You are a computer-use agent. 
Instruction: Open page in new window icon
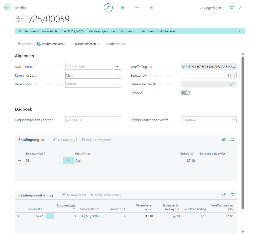[x=232, y=8]
